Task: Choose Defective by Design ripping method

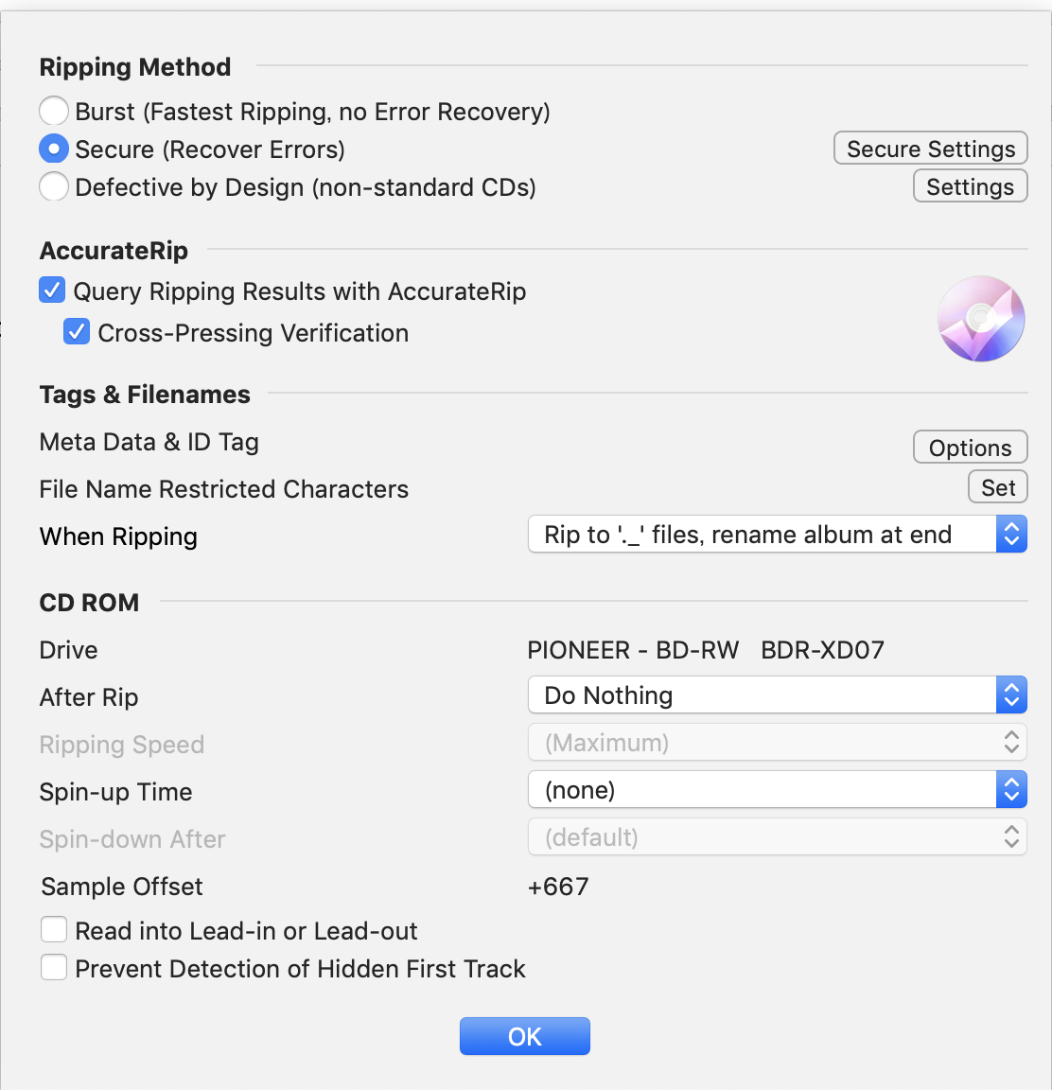Action: (54, 186)
